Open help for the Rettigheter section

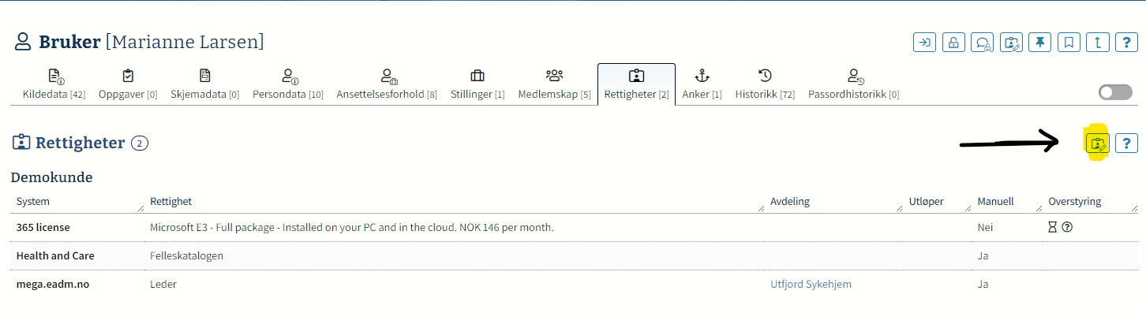click(1126, 143)
